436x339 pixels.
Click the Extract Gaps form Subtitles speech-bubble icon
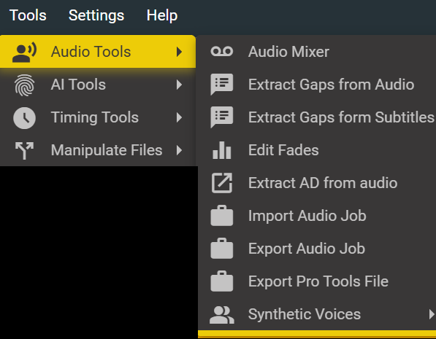(x=221, y=117)
